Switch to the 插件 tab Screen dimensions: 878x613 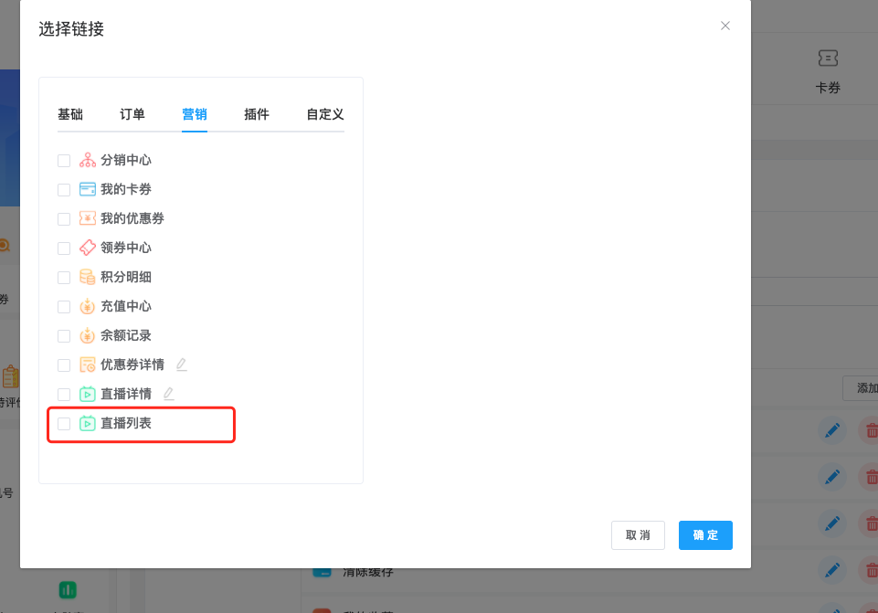tap(257, 114)
